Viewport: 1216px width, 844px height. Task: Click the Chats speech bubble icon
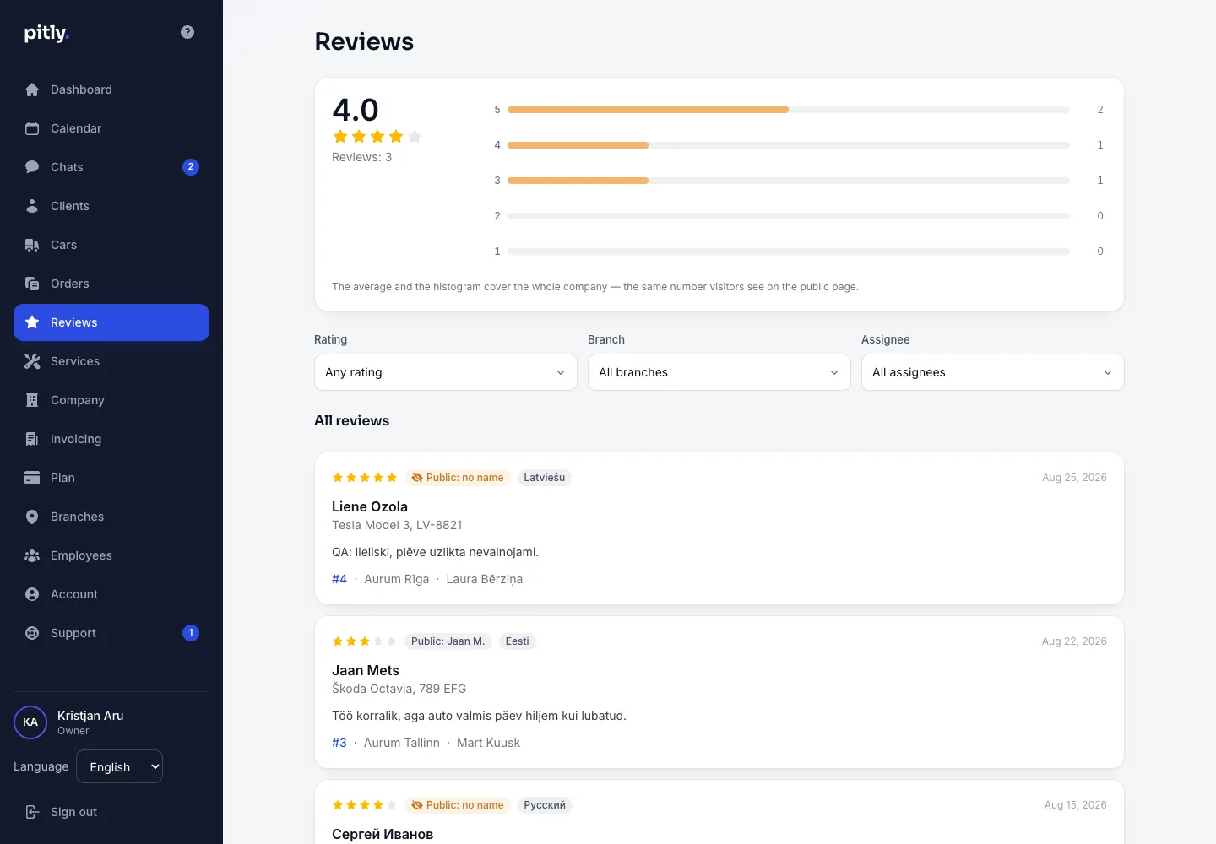coord(32,167)
